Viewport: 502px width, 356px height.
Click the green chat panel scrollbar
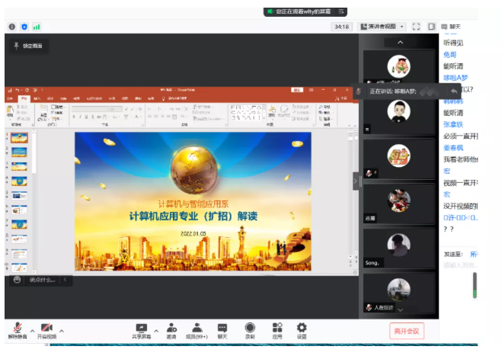point(475,285)
